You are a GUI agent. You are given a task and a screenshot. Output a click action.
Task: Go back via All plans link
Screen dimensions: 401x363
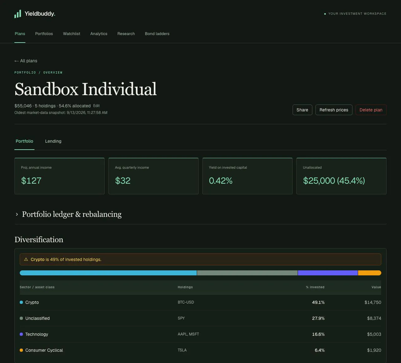pos(26,61)
